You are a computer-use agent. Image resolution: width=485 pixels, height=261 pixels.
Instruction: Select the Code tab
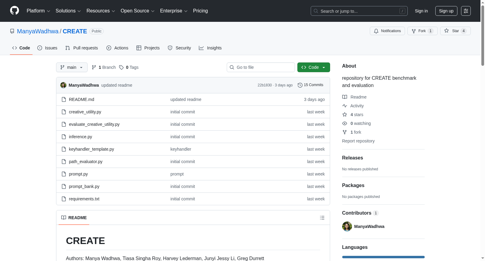pos(21,48)
